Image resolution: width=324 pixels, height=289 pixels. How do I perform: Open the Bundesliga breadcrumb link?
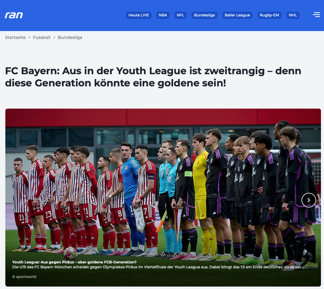(70, 38)
